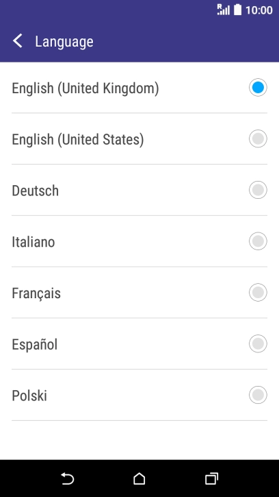Image resolution: width=279 pixels, height=497 pixels.
Task: Tap the Android back navigation icon
Action: 68,478
